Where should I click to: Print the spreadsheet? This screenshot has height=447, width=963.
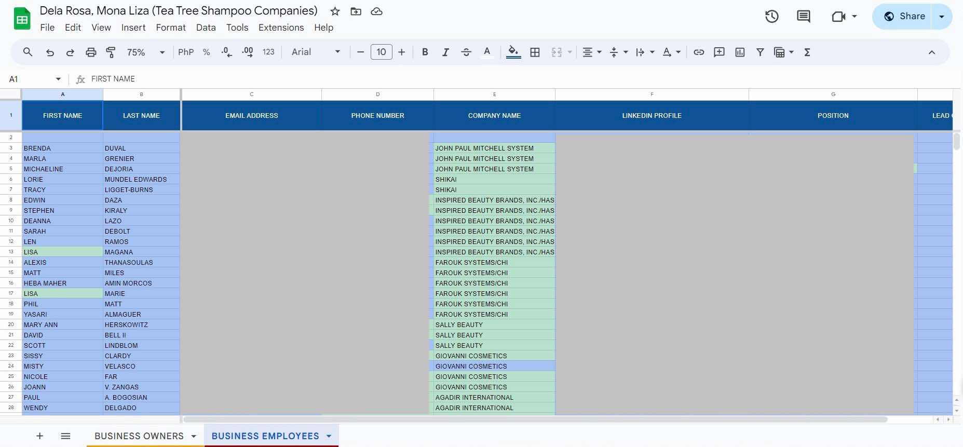(91, 52)
